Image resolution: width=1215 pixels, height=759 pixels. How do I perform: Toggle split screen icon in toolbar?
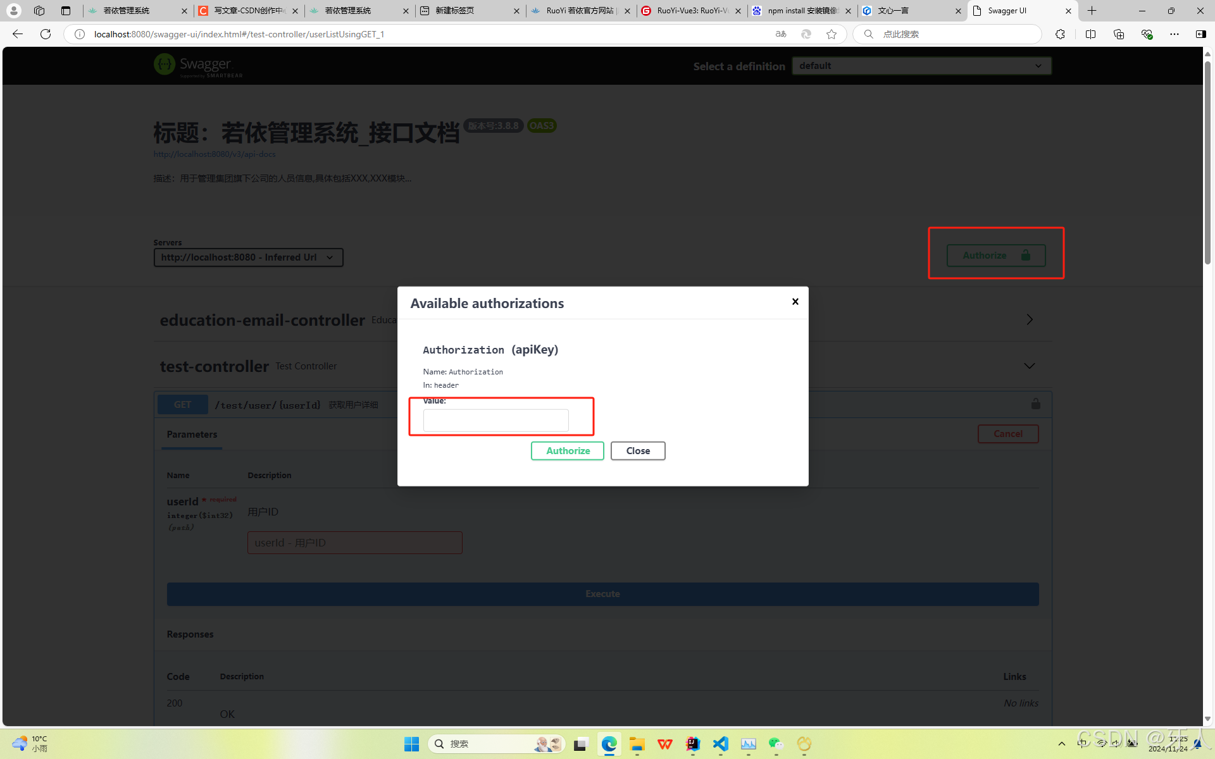1090,34
